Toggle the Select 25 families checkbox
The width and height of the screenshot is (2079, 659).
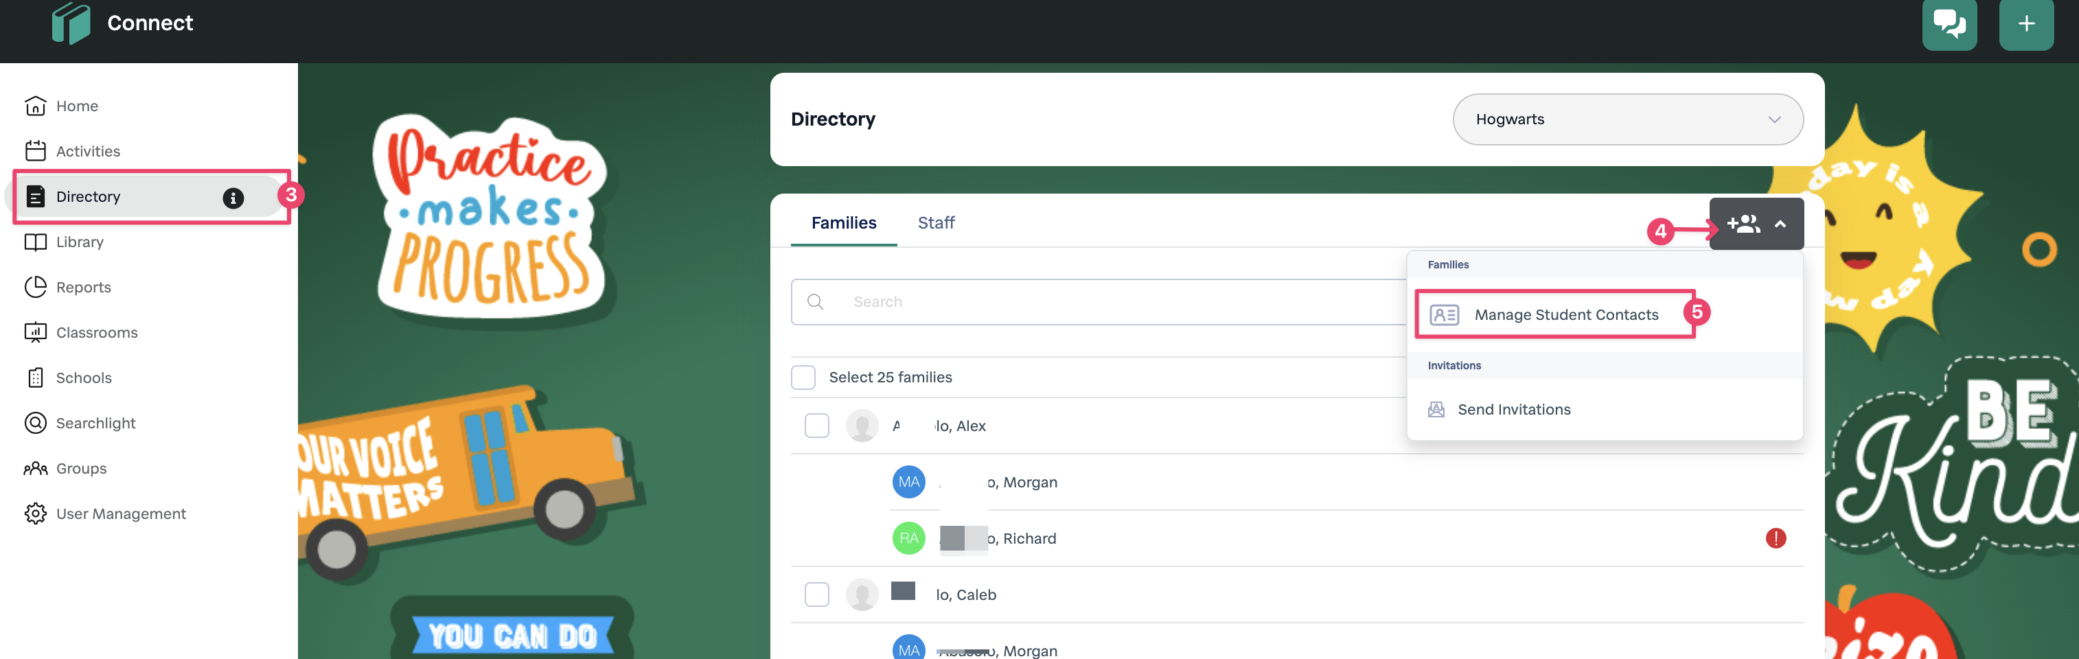[x=803, y=377]
